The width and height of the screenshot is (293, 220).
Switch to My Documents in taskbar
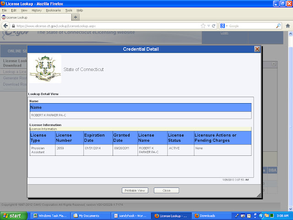click(x=91, y=216)
